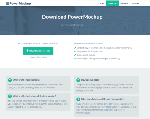Screen dimensions: 150x119
Task: Click 'What are the limitations of the trial version?' heading
Action: tap(34, 96)
